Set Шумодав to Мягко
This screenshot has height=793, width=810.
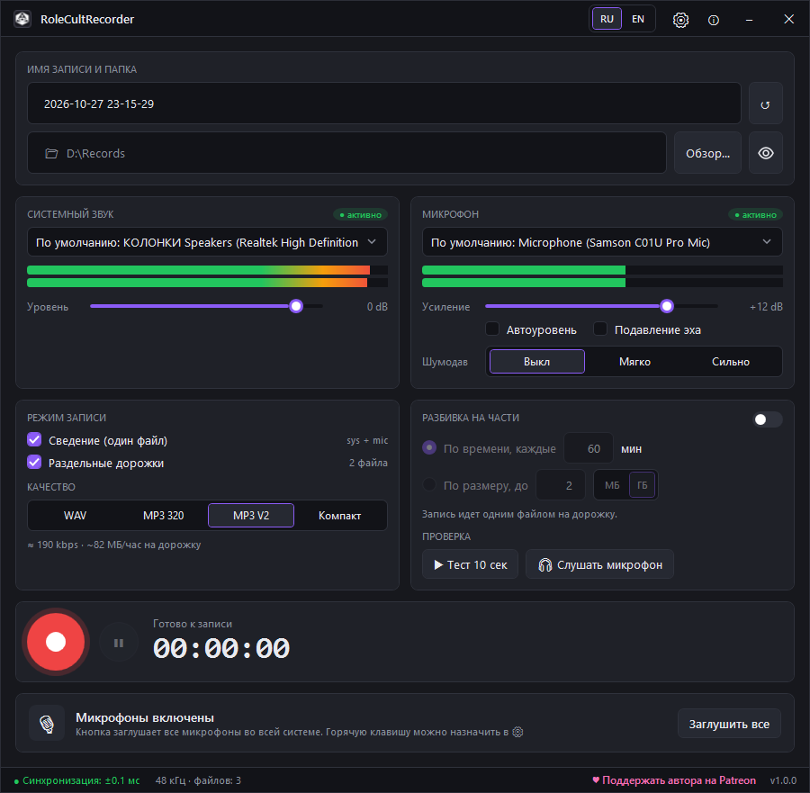634,362
